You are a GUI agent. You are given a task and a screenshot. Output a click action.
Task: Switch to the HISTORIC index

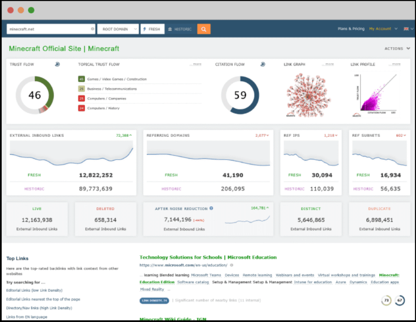(x=180, y=29)
